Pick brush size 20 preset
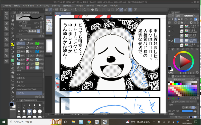 19,112
